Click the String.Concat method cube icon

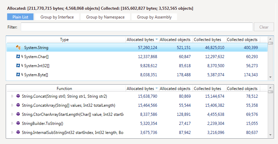pyautogui.click(x=18, y=96)
